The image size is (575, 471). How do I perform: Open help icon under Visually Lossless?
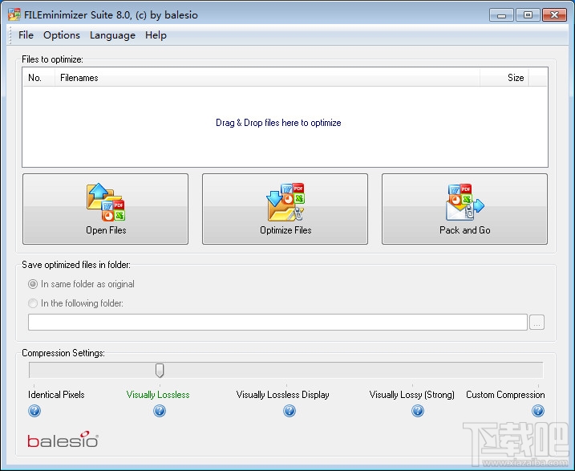click(160, 411)
